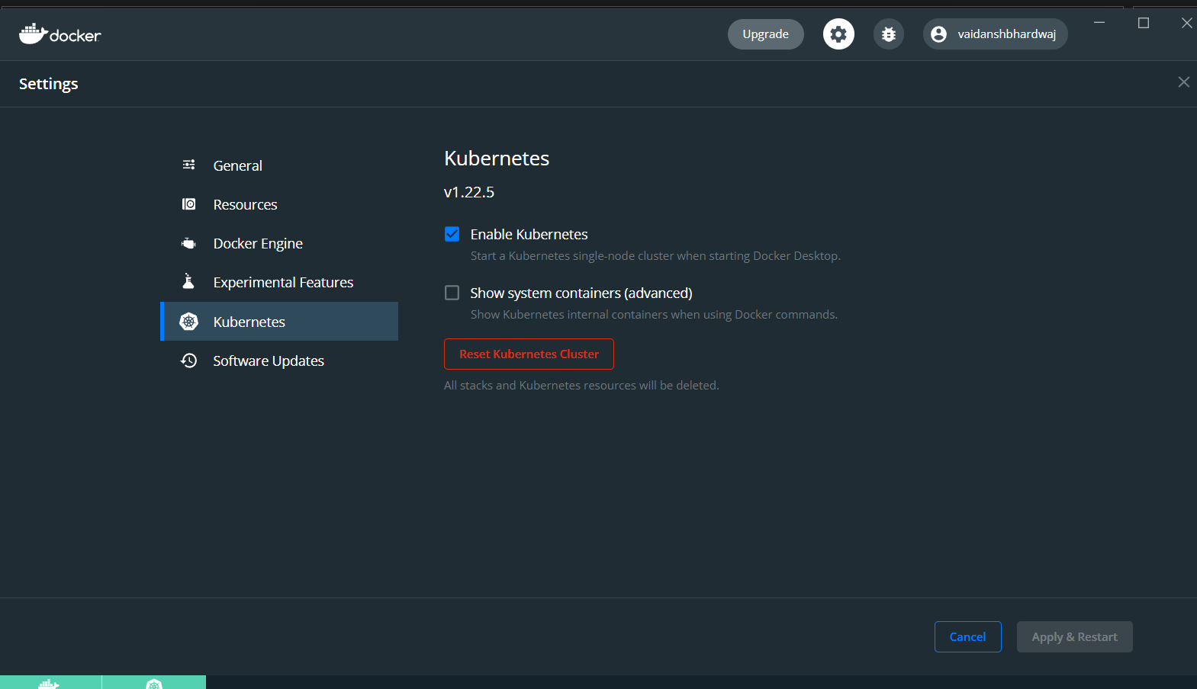The width and height of the screenshot is (1197, 689).
Task: Open the Resources settings section
Action: (279, 204)
